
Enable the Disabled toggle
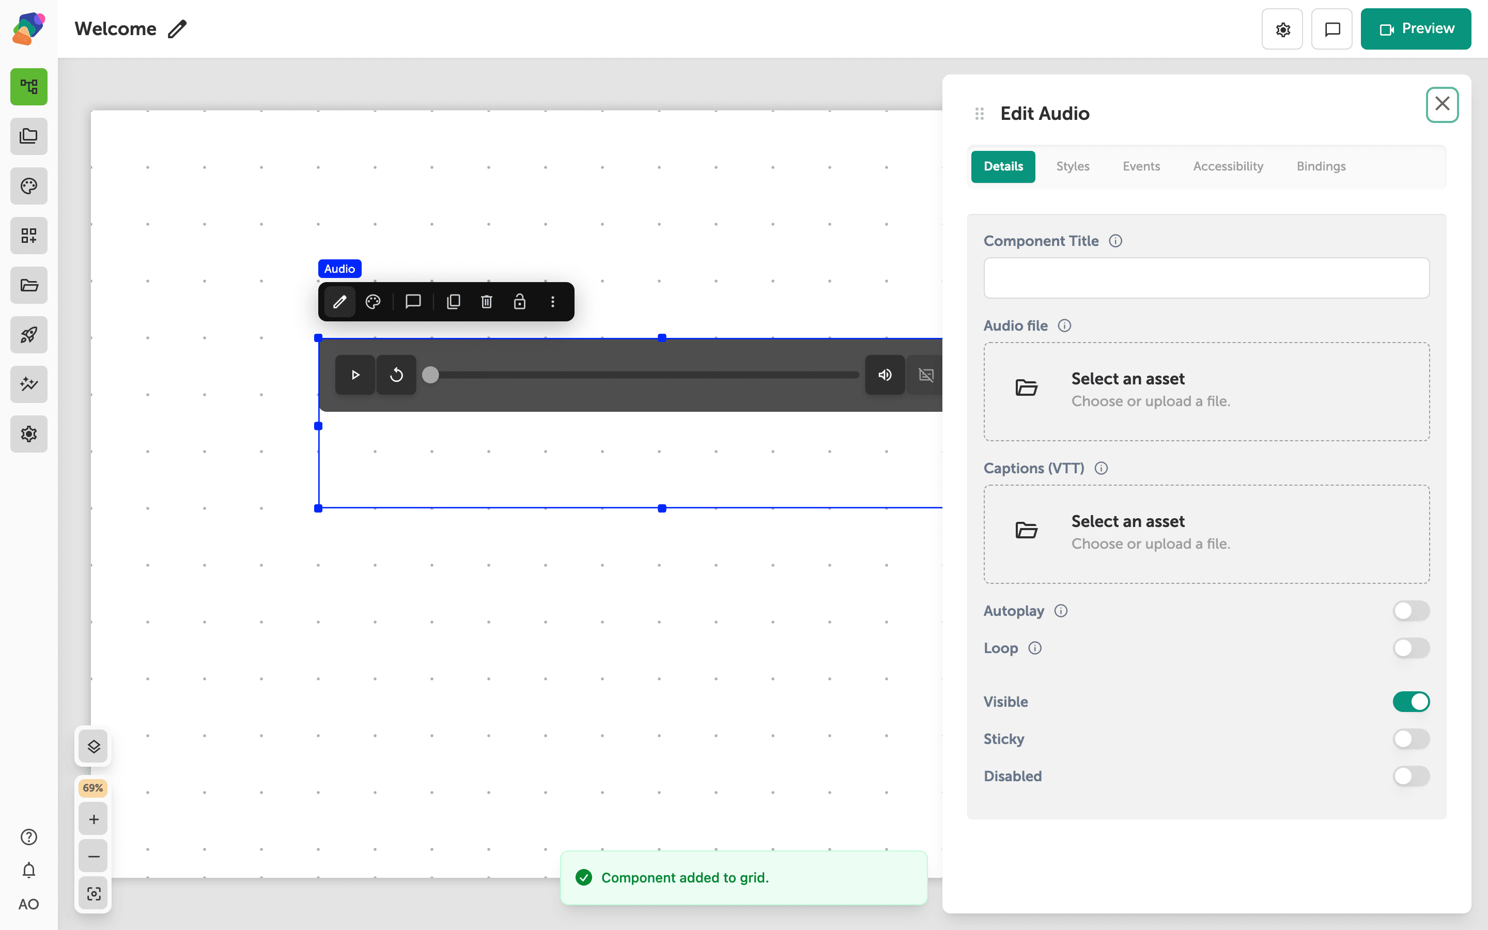(1411, 776)
